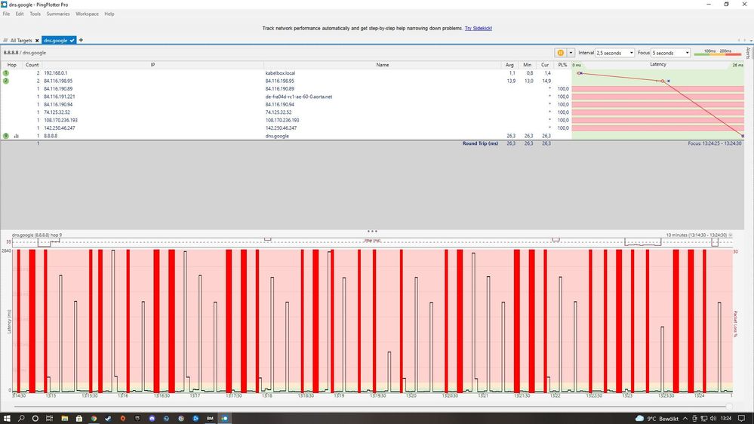This screenshot has height=424, width=754.
Task: Switch to the All Targets tab
Action: (20, 41)
